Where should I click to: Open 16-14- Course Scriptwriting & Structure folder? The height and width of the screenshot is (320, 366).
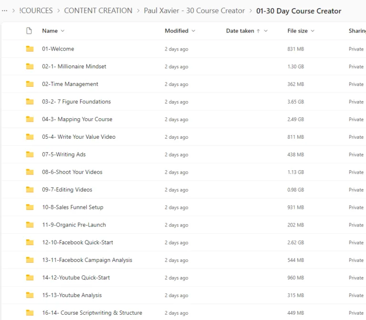point(92,313)
